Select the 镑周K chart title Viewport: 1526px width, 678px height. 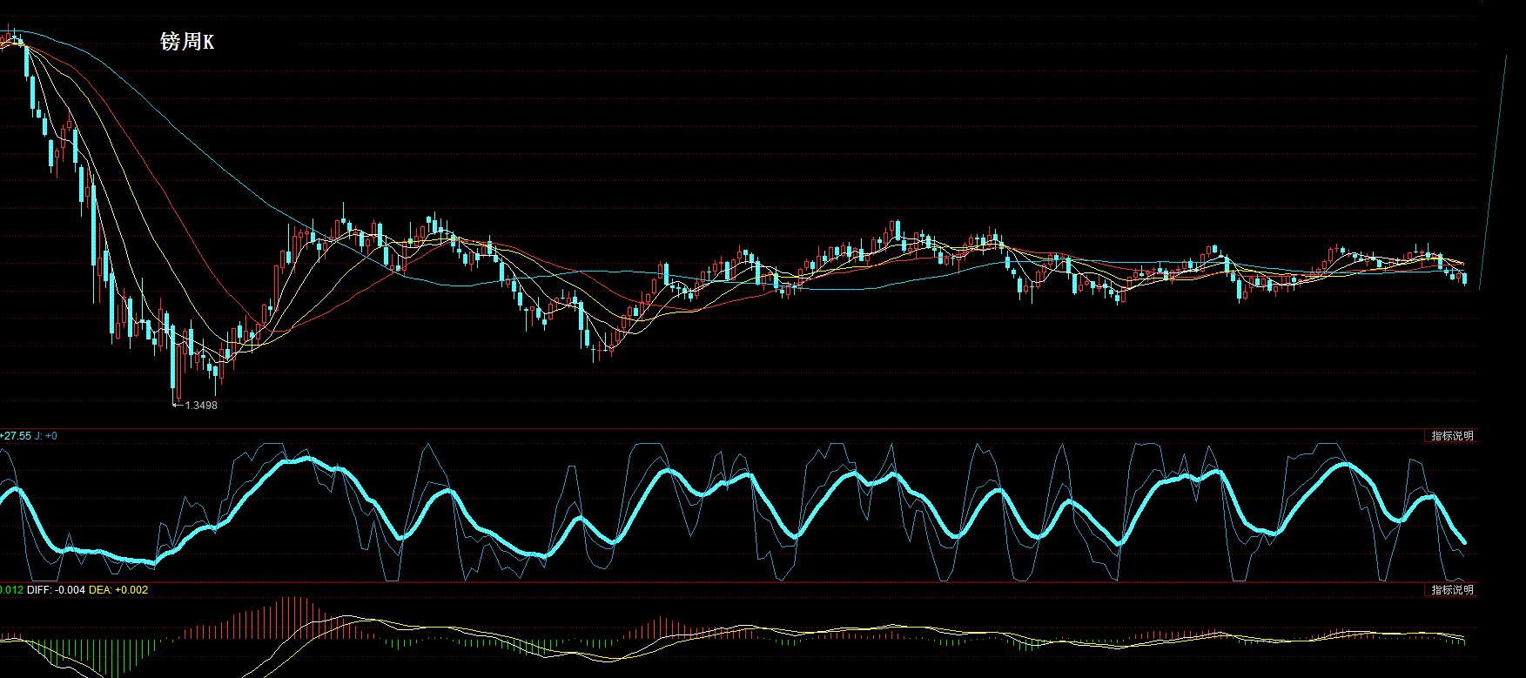click(187, 41)
